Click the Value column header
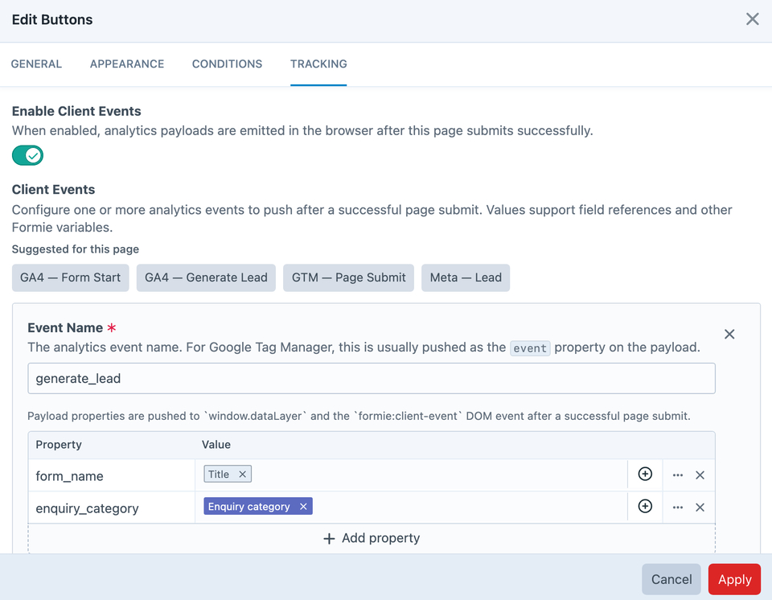Image resolution: width=772 pixels, height=600 pixels. pyautogui.click(x=216, y=445)
